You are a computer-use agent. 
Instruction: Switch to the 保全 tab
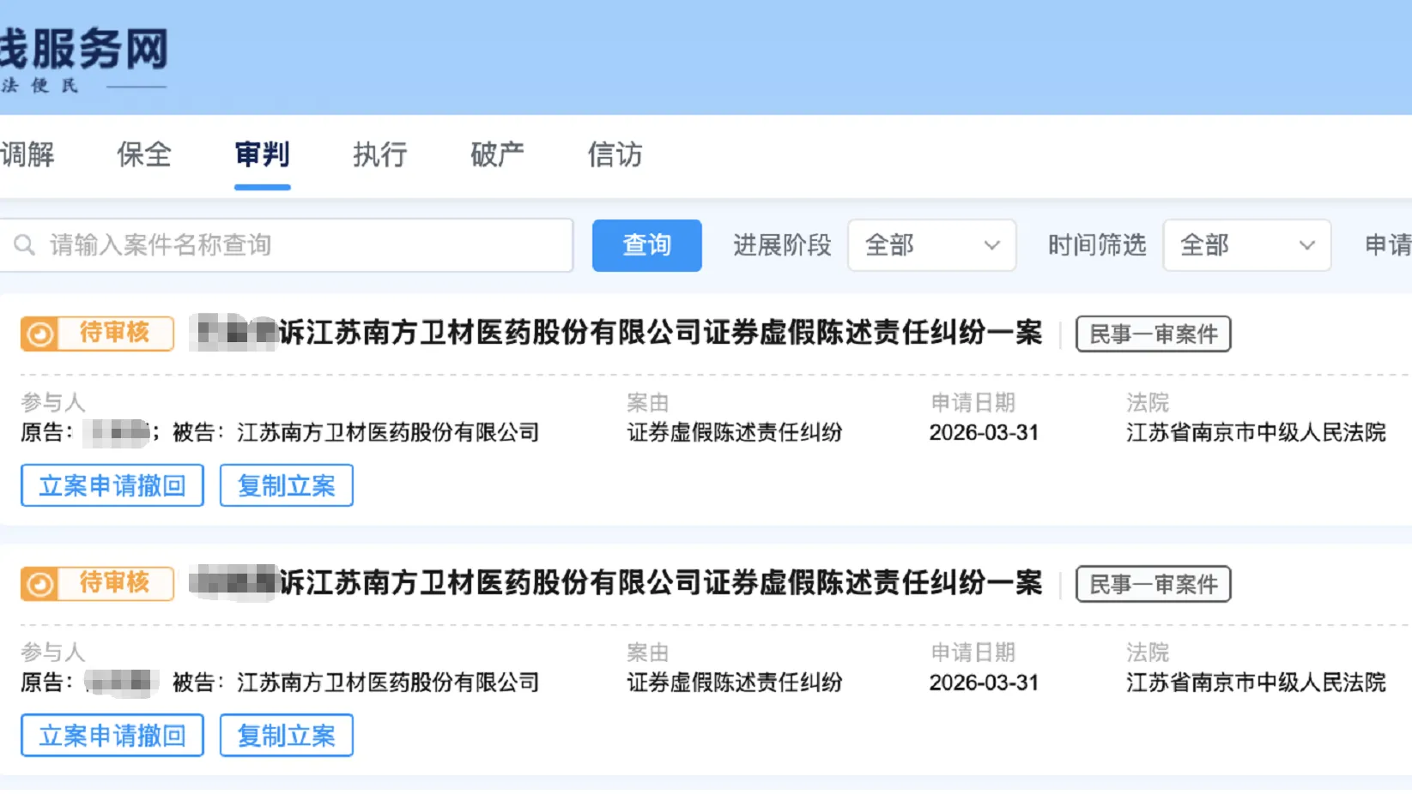(x=143, y=155)
